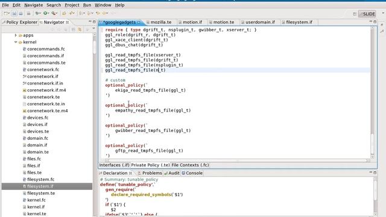Click the green Run toolbar icon
Image resolution: width=386 pixels, height=217 pixels.
(x=45, y=13)
